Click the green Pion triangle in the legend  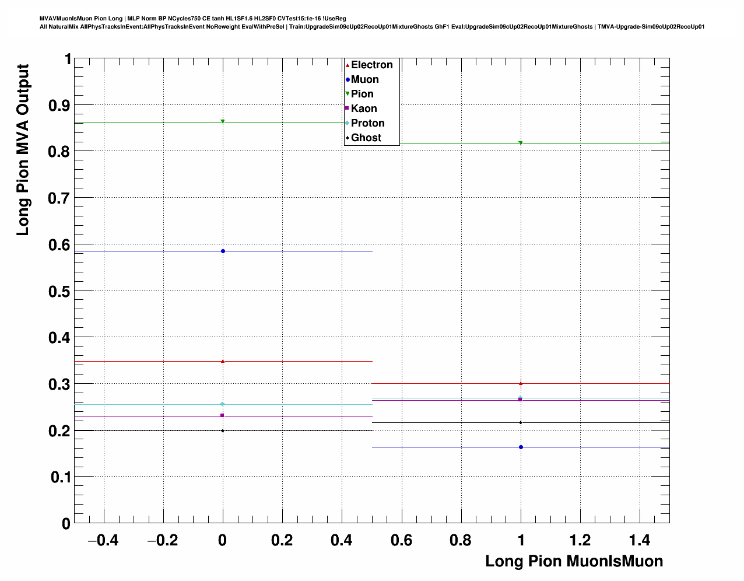click(348, 94)
